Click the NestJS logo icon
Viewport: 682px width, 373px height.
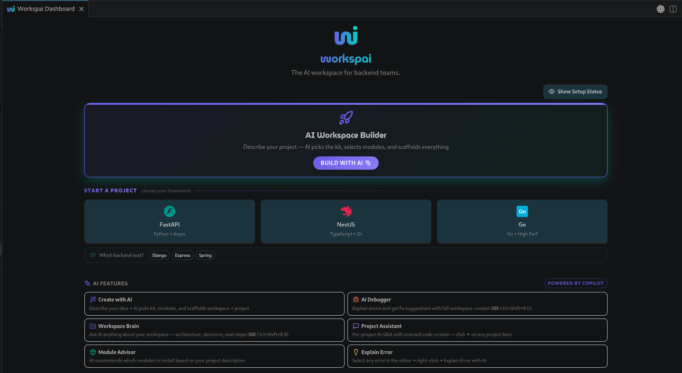click(346, 211)
